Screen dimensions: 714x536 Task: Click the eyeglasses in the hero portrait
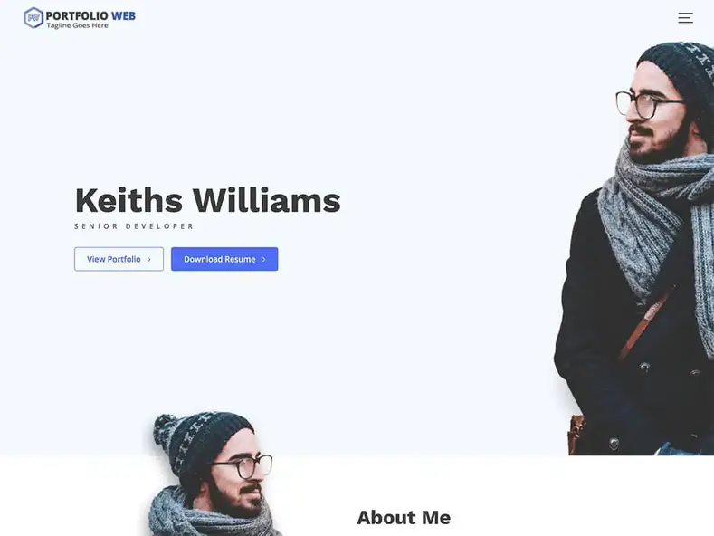[649, 105]
